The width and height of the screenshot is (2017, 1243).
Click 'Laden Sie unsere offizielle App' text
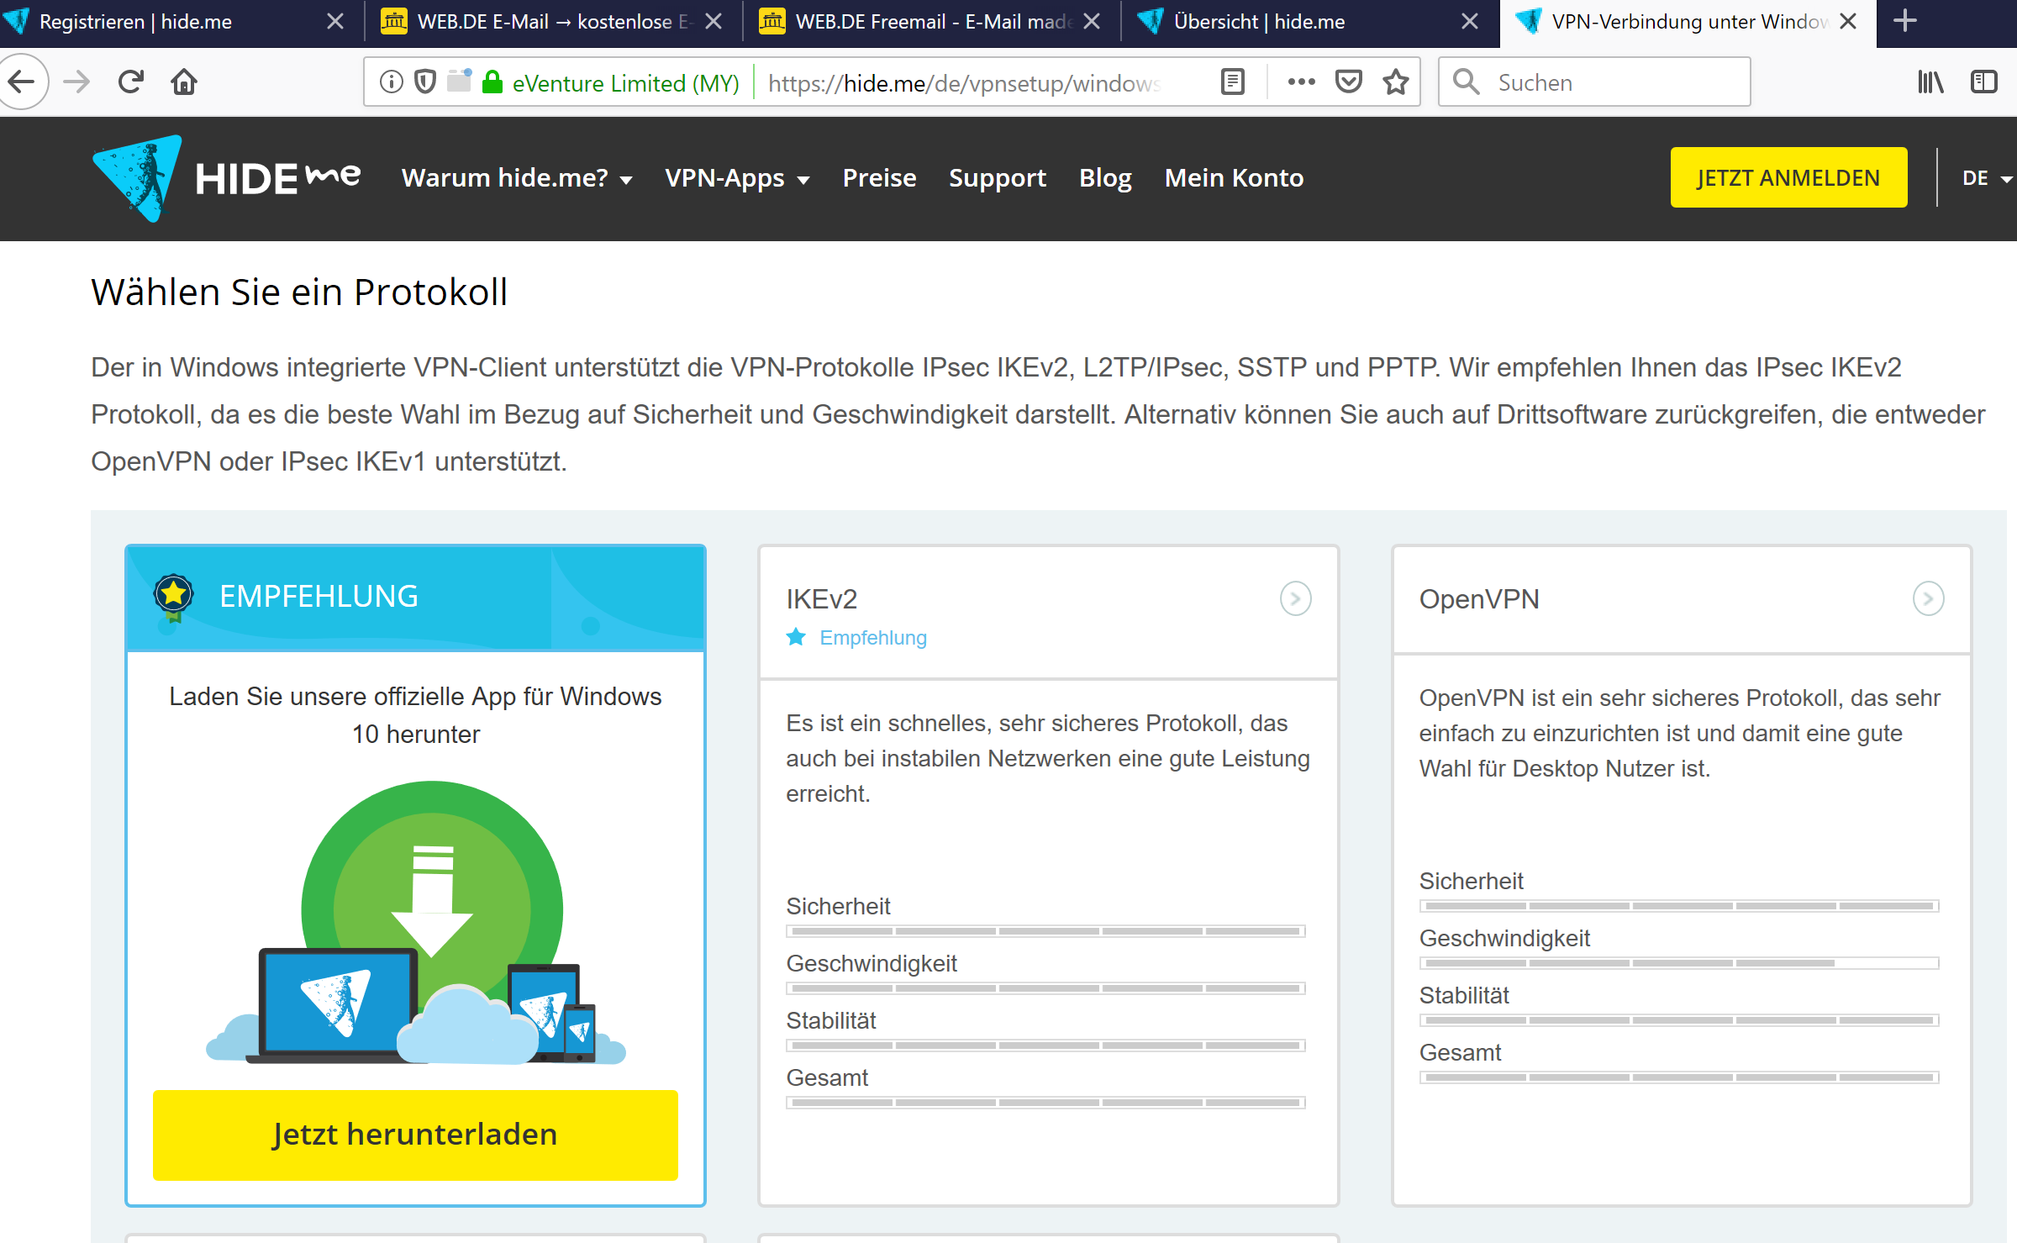(415, 714)
